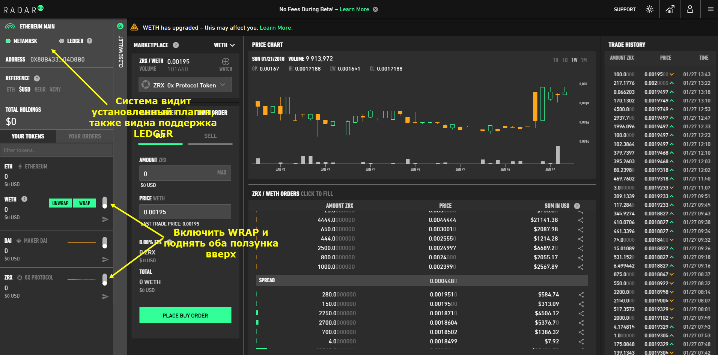The width and height of the screenshot is (718, 355).
Task: Dismiss the No Fees During Beta banner
Action: click(375, 9)
